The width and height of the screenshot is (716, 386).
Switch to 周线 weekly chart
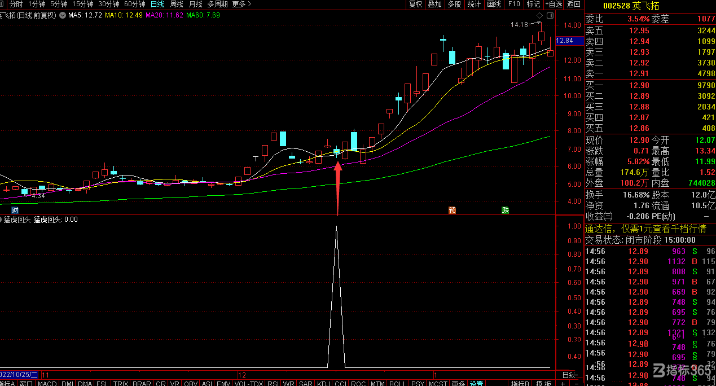(176, 4)
